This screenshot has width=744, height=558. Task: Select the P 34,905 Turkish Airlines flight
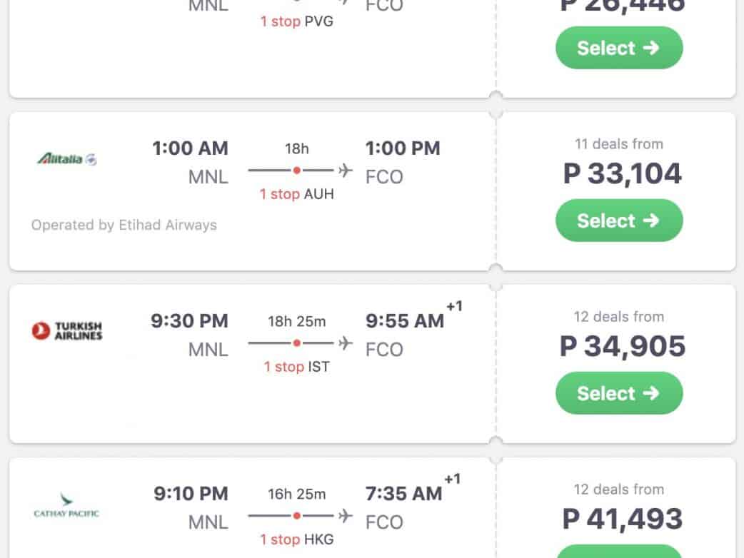click(618, 393)
